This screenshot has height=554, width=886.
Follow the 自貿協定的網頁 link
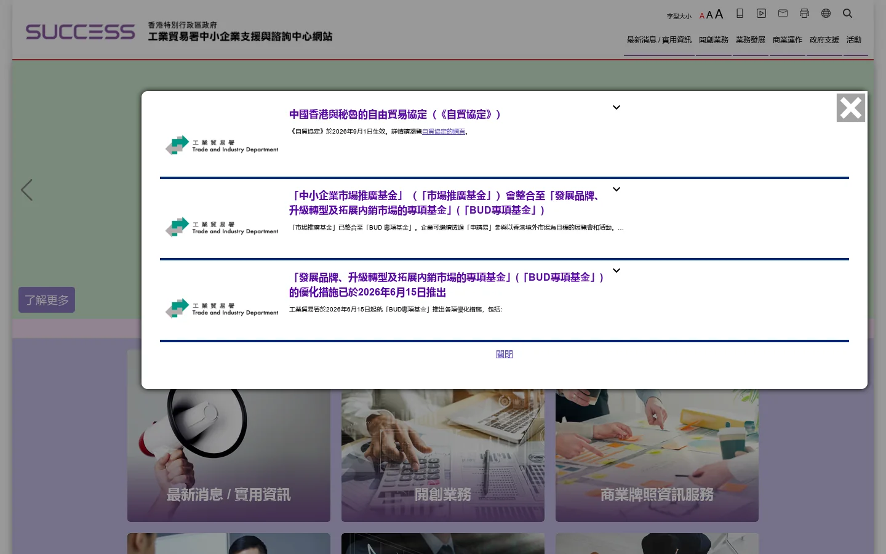(444, 132)
